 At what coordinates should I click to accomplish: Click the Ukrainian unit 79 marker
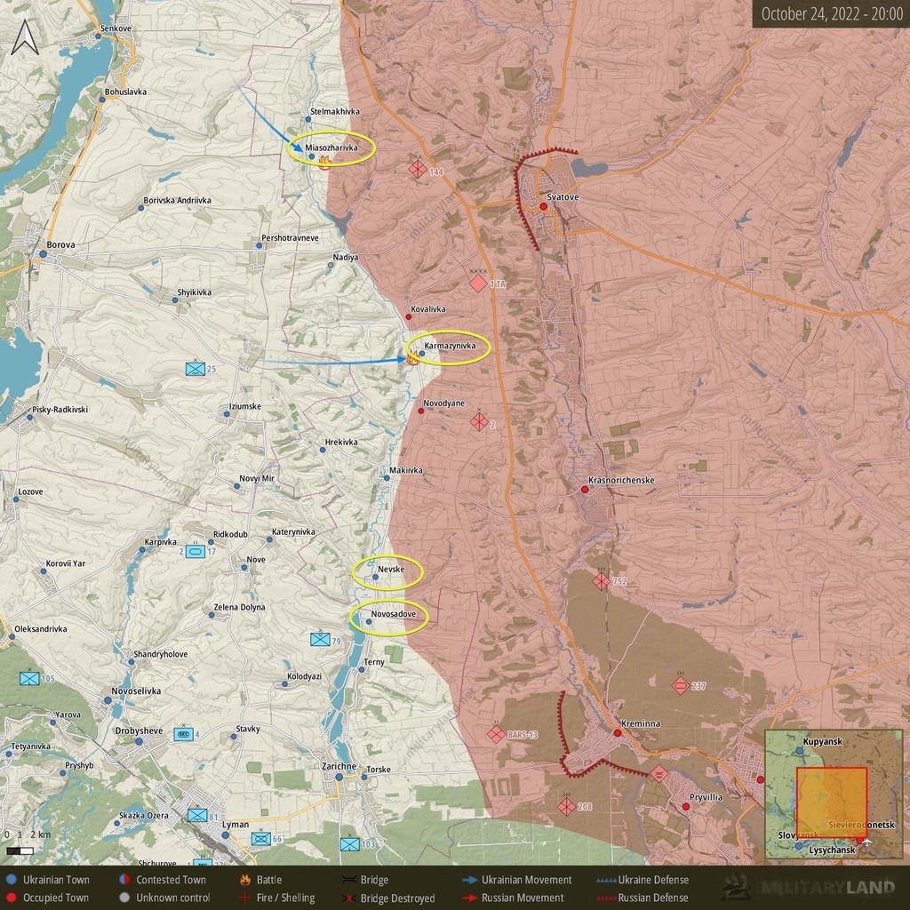click(320, 640)
